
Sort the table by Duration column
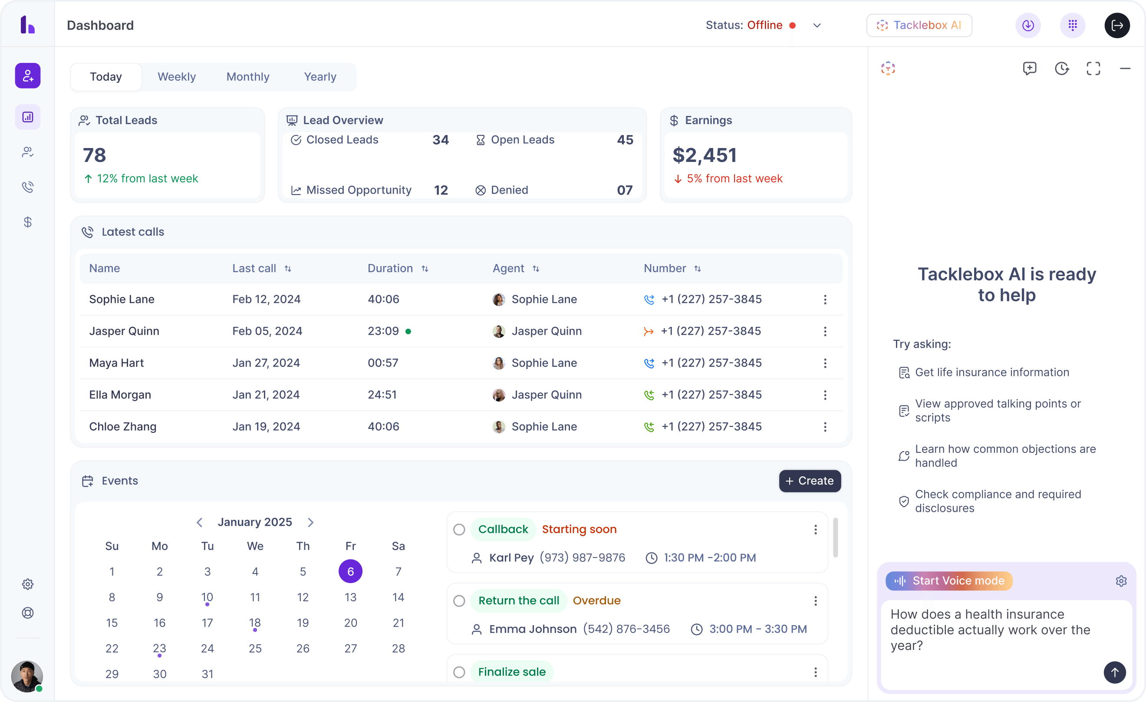click(x=425, y=268)
